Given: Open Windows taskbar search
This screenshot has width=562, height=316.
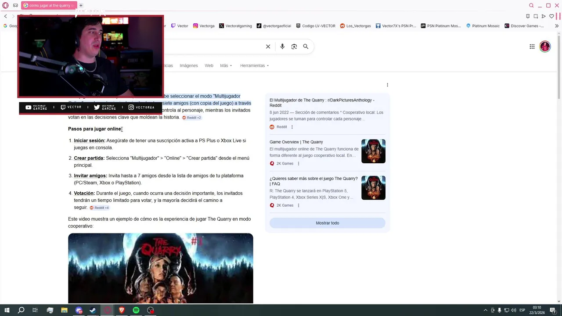Looking at the screenshot, I should click(21, 310).
